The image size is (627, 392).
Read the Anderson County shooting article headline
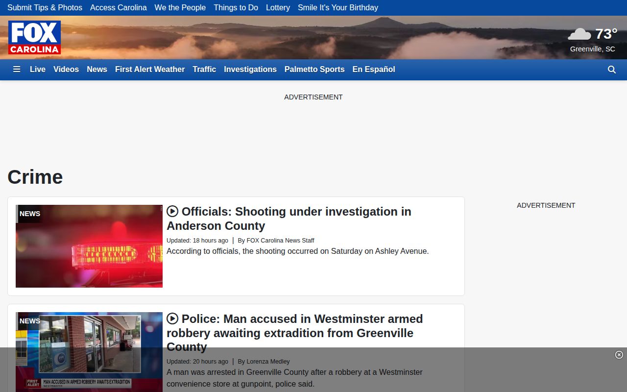[289, 219]
